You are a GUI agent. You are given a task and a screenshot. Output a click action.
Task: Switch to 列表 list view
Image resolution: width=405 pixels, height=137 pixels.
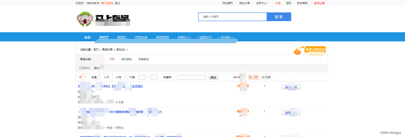point(266,77)
